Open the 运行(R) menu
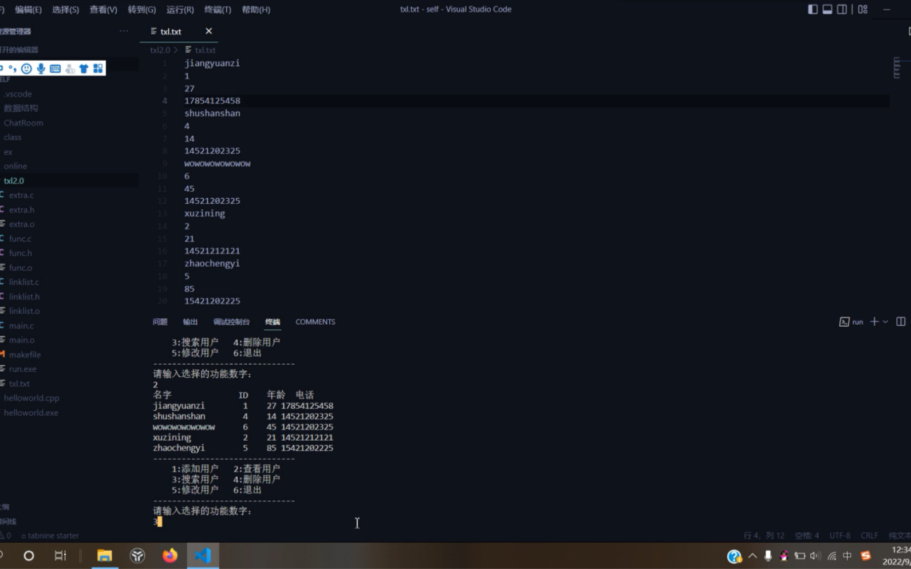 [180, 9]
